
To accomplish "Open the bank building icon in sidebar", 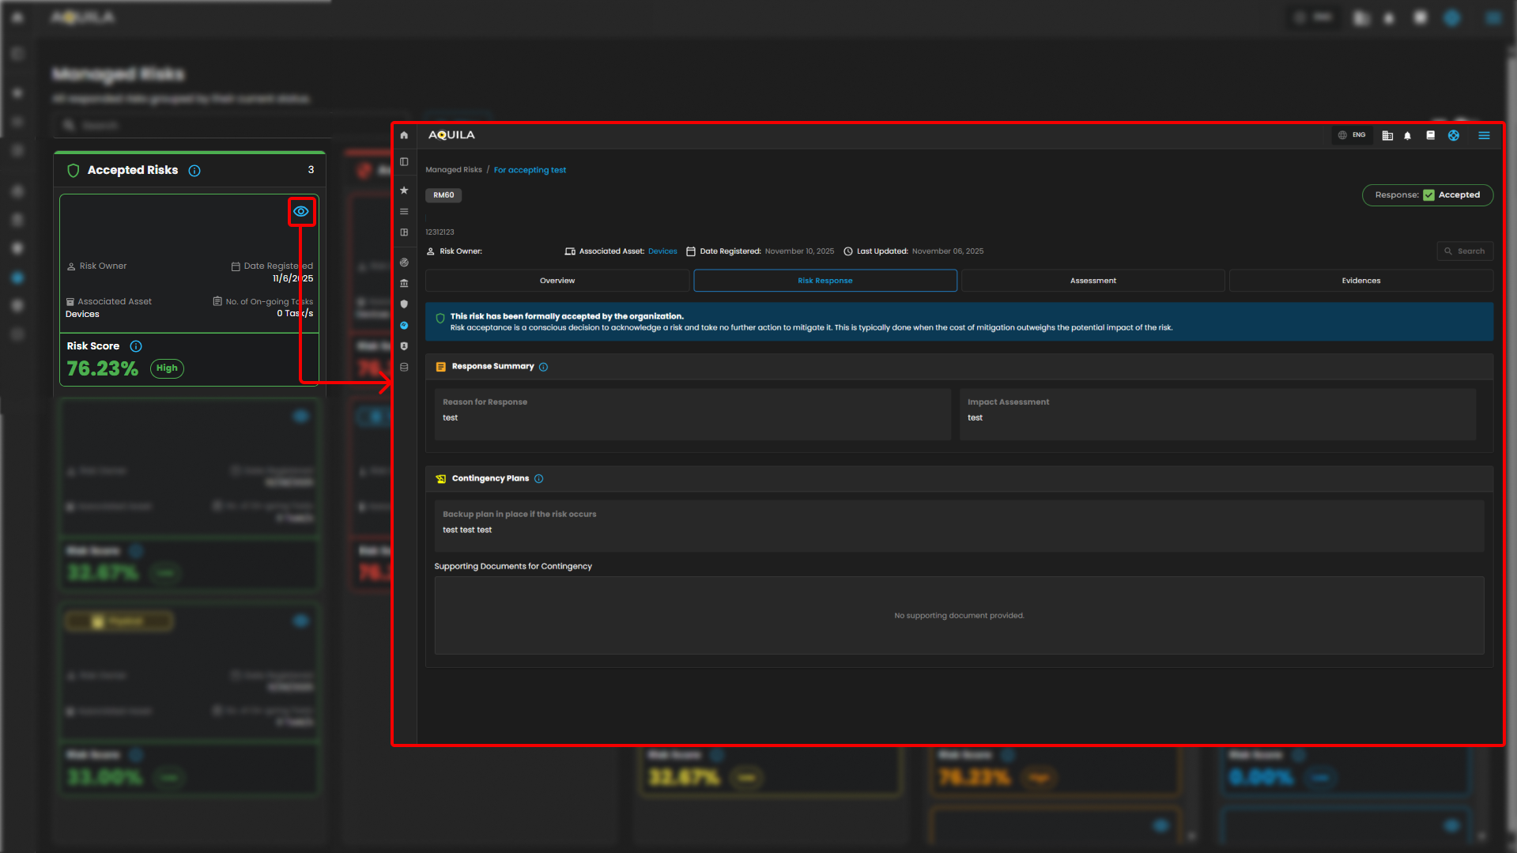I will (404, 283).
